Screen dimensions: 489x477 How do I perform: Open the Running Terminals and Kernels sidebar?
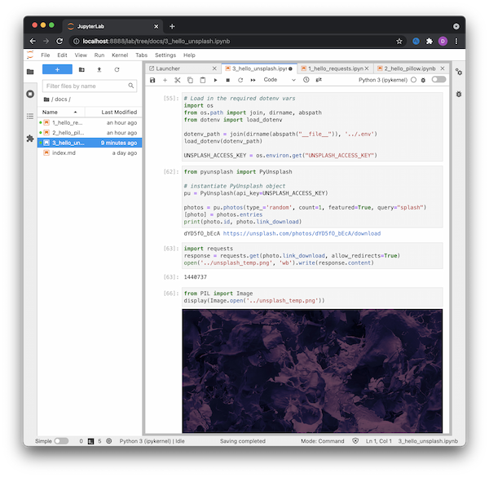[30, 94]
